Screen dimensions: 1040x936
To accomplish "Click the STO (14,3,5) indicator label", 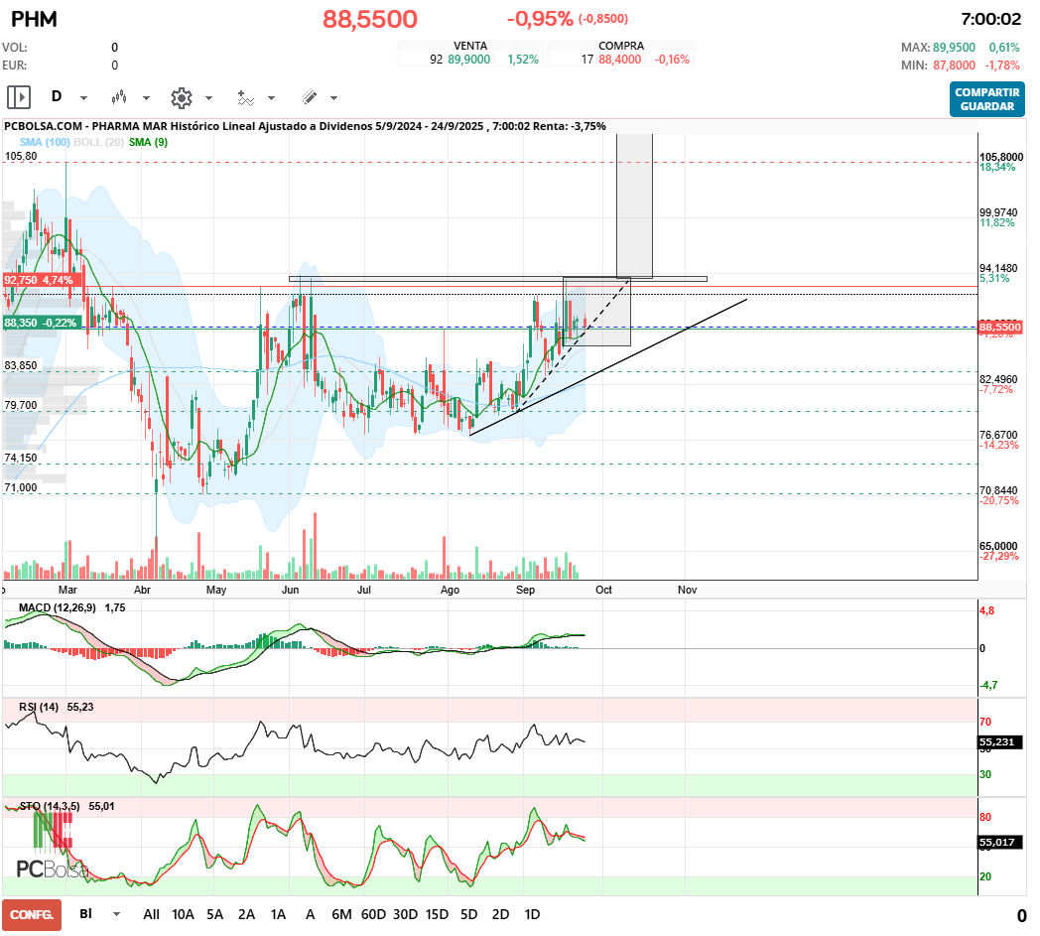I will tap(49, 807).
